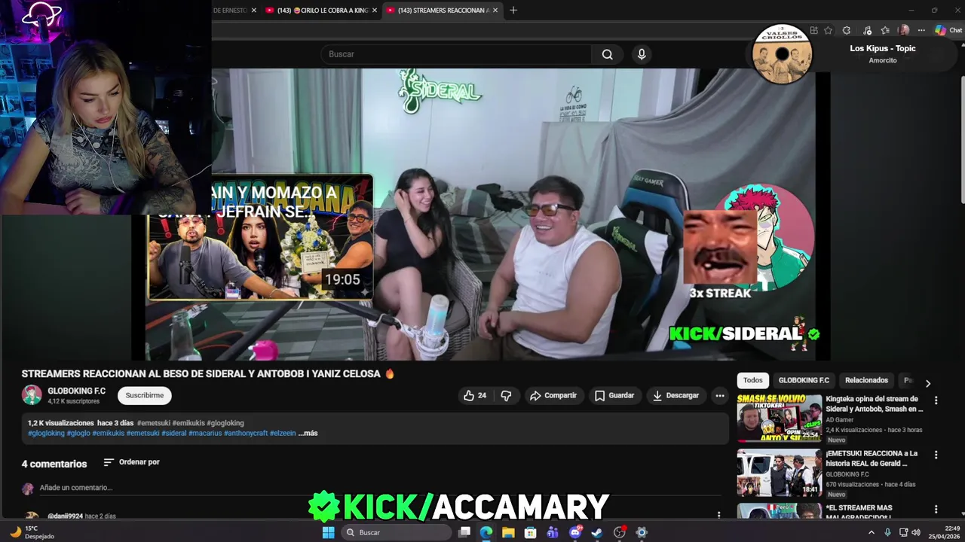Click the Guardar save button
Viewport: 965px width, 542px height.
pos(614,395)
